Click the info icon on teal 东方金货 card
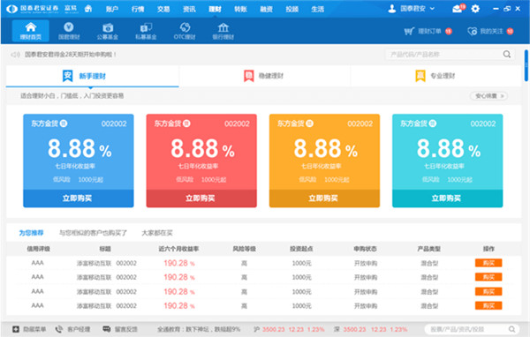The height and width of the screenshot is (337, 530). (433, 124)
